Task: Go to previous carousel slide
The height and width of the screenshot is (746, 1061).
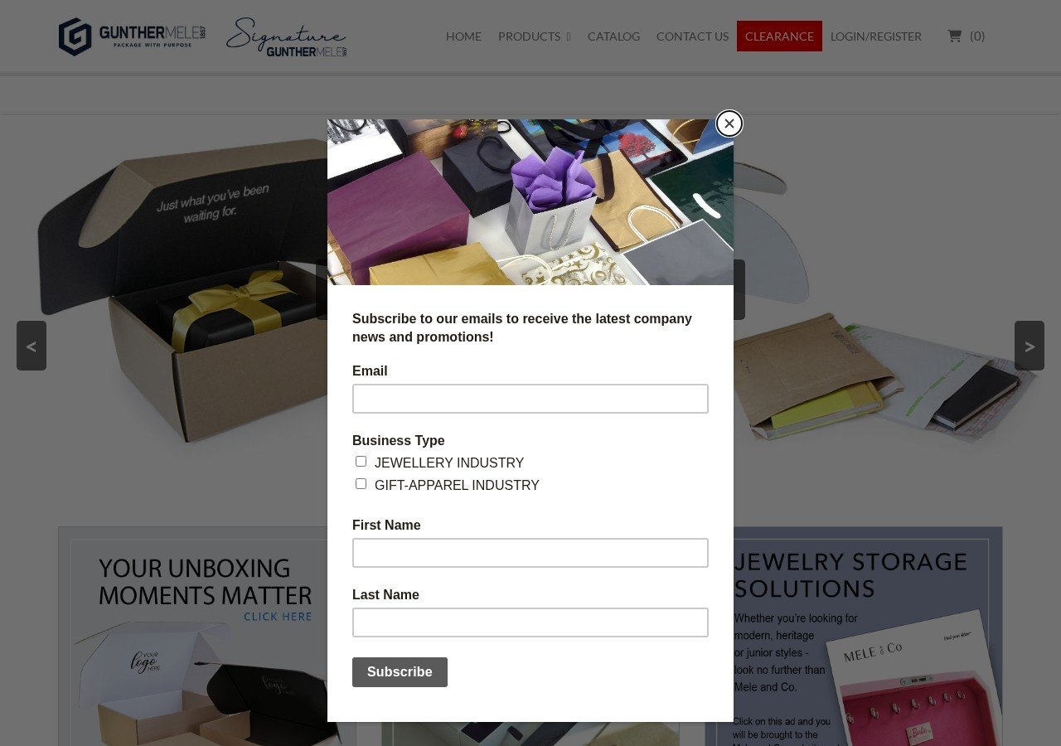Action: pos(31,346)
